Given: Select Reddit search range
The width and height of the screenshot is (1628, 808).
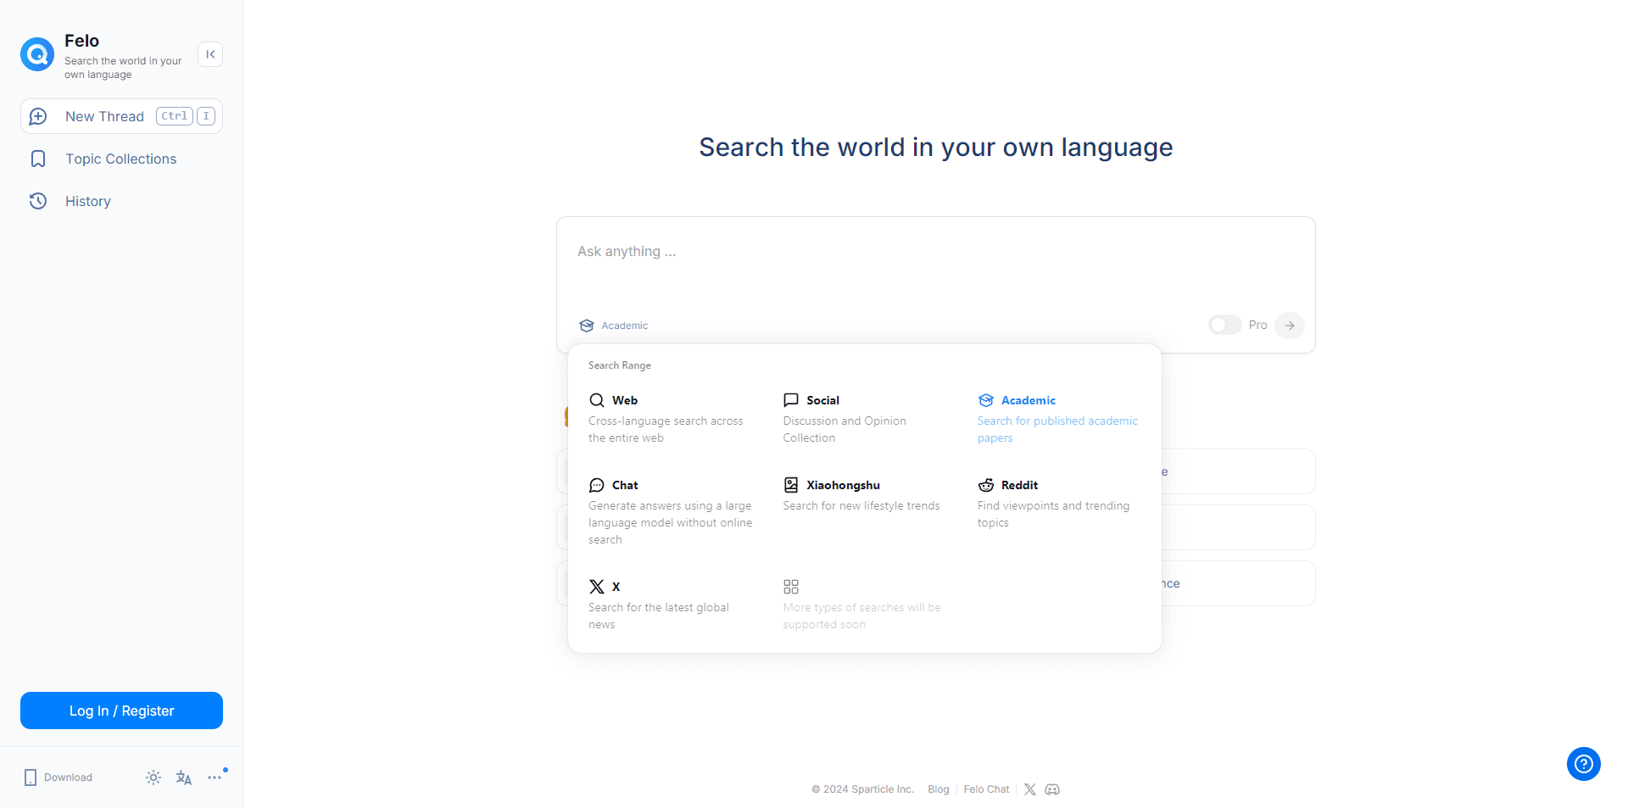Looking at the screenshot, I should pos(1058,504).
